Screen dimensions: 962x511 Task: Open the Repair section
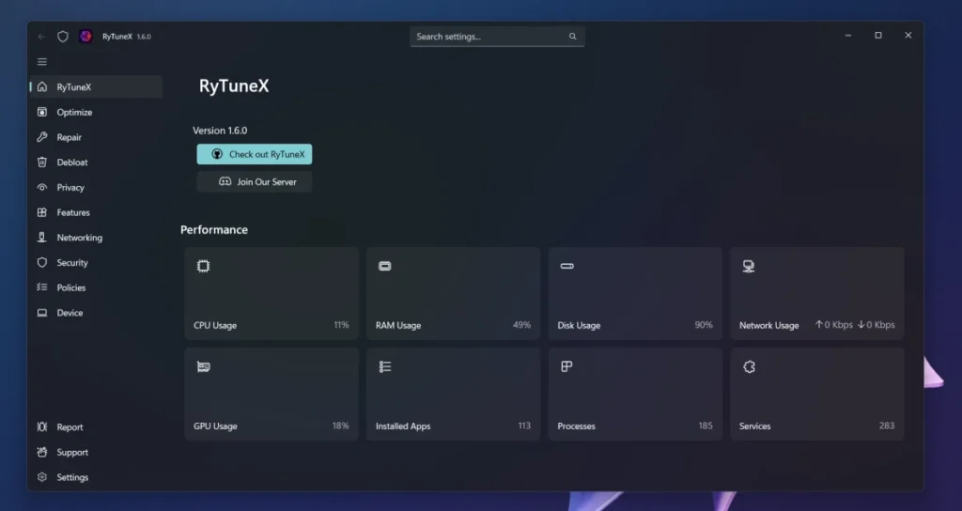coord(97,137)
